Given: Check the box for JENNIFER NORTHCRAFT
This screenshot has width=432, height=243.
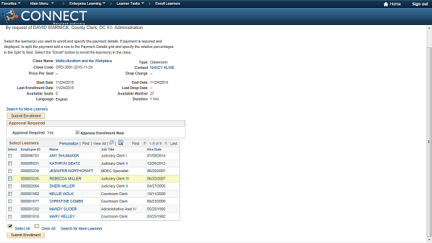Looking at the screenshot, I should 10,171.
